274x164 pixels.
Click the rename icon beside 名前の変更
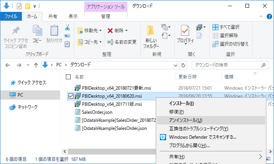pyautogui.click(x=110, y=42)
